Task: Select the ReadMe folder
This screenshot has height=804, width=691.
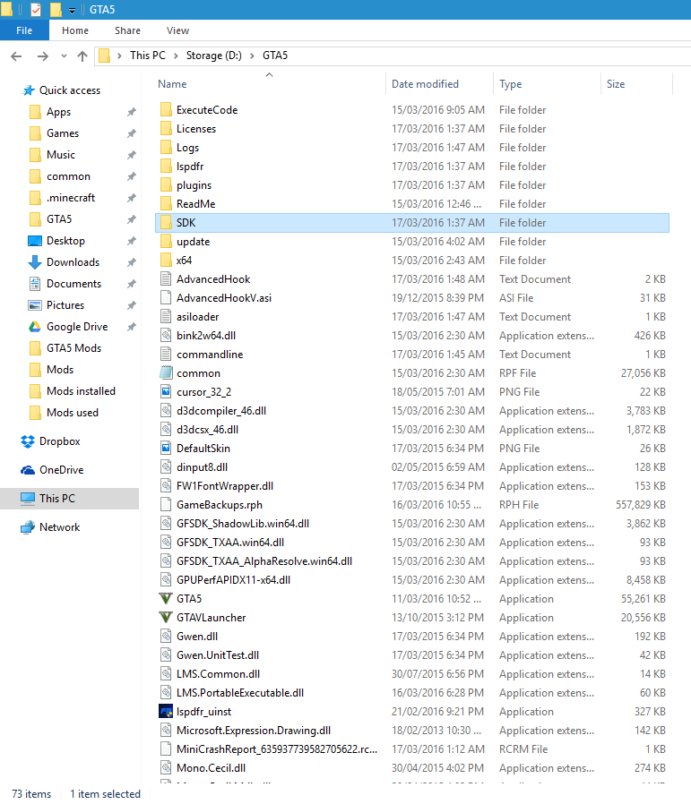Action: click(411, 204)
